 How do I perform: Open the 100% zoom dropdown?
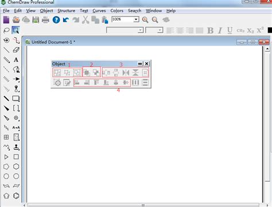point(136,19)
